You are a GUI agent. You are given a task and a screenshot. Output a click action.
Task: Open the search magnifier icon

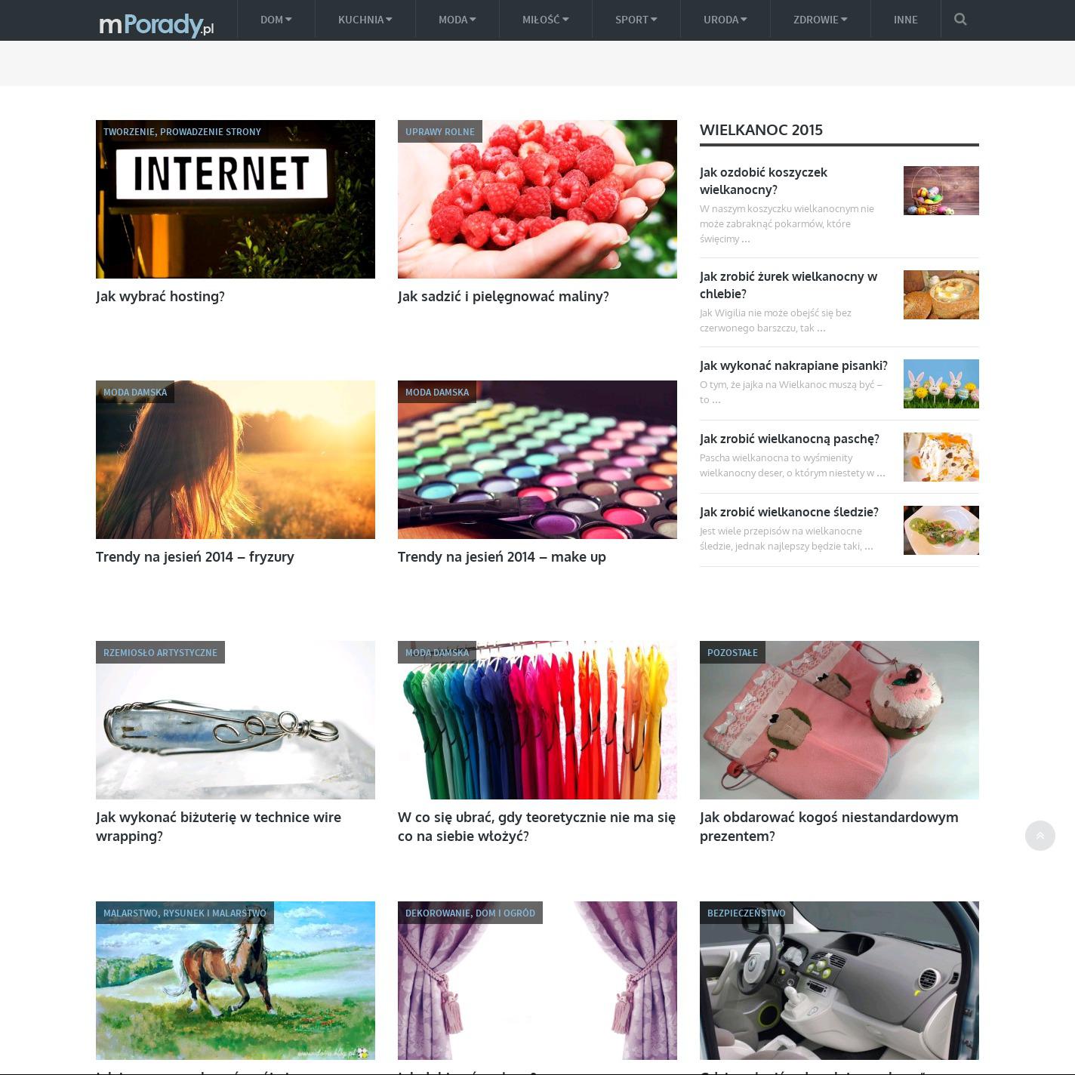[x=960, y=20]
